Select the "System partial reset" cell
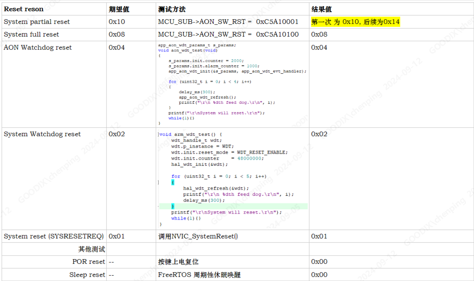 click(37, 22)
